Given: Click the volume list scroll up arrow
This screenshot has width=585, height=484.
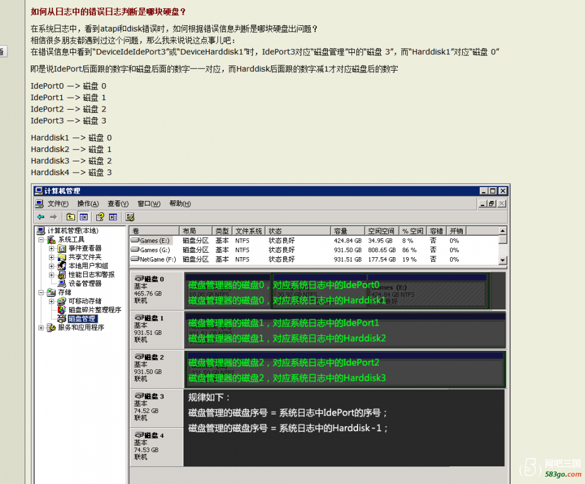Looking at the screenshot, I should point(502,231).
